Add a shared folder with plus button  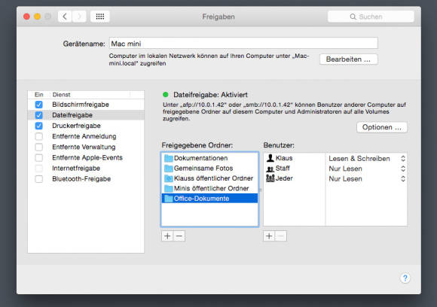tap(167, 236)
